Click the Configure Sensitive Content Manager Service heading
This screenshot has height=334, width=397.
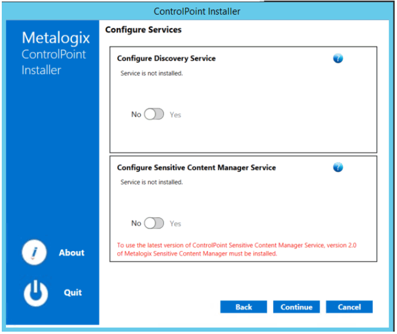click(196, 167)
